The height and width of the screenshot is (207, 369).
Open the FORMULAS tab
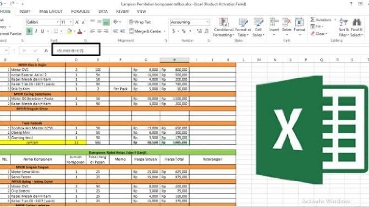click(x=81, y=12)
